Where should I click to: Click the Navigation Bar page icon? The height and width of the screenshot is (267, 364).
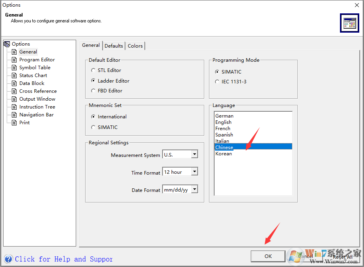pyautogui.click(x=14, y=115)
